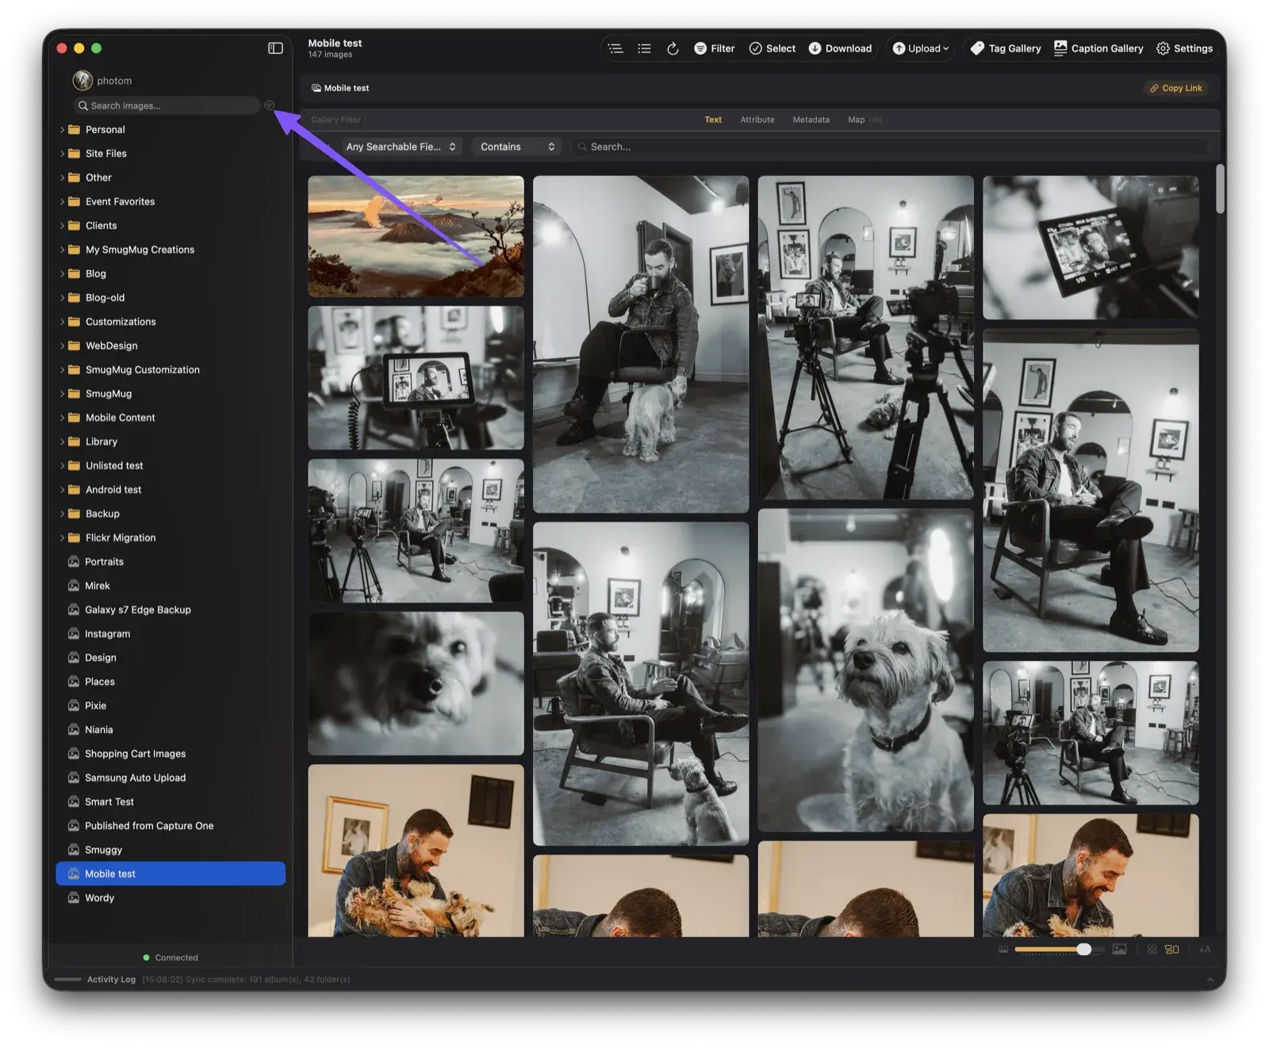
Task: Open the Tag Gallery tool
Action: 1006,48
